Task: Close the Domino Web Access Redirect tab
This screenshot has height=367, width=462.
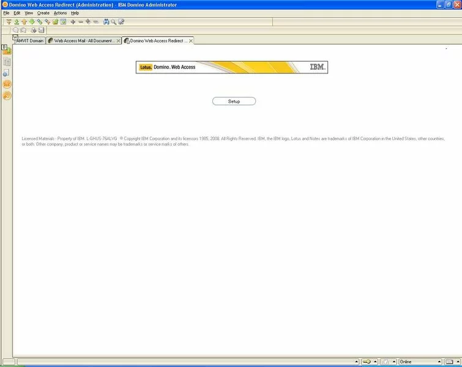Action: (x=190, y=41)
